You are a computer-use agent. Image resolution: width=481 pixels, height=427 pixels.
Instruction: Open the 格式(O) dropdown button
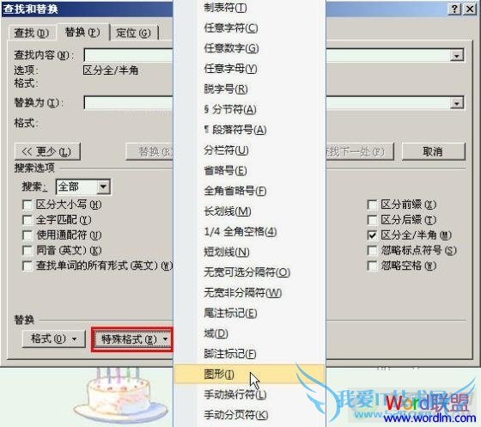coord(53,339)
